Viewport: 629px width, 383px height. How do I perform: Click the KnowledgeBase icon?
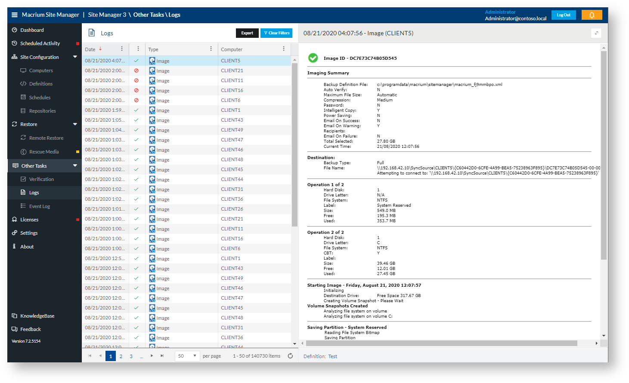click(x=15, y=316)
